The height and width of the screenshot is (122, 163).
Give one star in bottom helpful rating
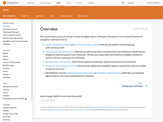(42, 100)
